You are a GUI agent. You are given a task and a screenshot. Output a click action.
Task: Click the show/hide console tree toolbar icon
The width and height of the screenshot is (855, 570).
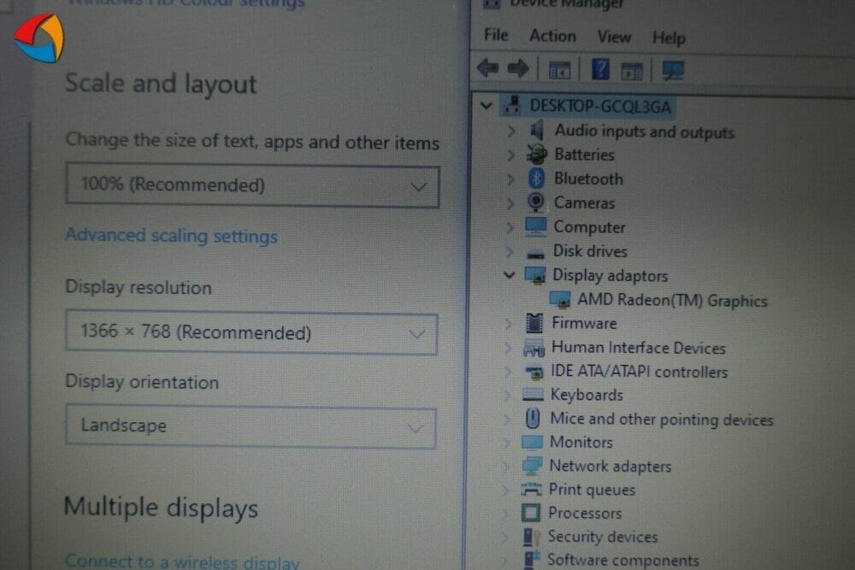tap(559, 70)
